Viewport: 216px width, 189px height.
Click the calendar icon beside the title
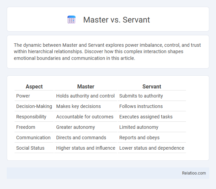click(x=71, y=20)
